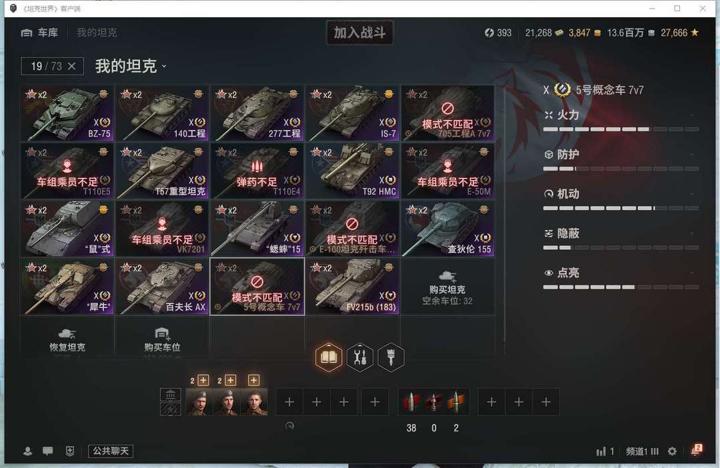Image resolution: width=720 pixels, height=468 pixels.
Task: Open the research book hexagon icon
Action: (x=329, y=357)
